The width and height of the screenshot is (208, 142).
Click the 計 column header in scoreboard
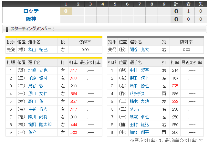click(176, 4)
